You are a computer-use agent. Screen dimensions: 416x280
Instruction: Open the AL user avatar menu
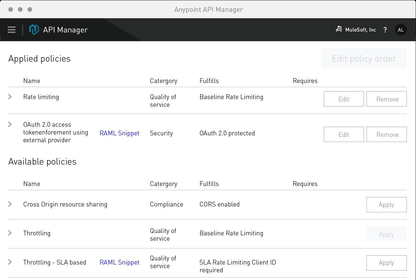tap(401, 29)
